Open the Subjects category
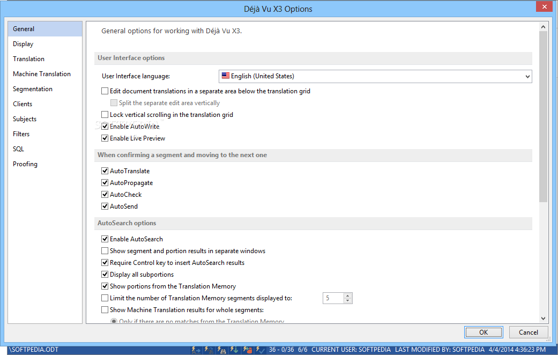 [45, 119]
